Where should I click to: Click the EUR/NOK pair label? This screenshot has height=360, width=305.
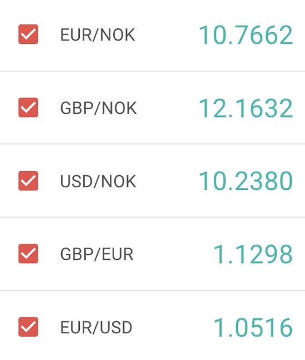pyautogui.click(x=98, y=35)
